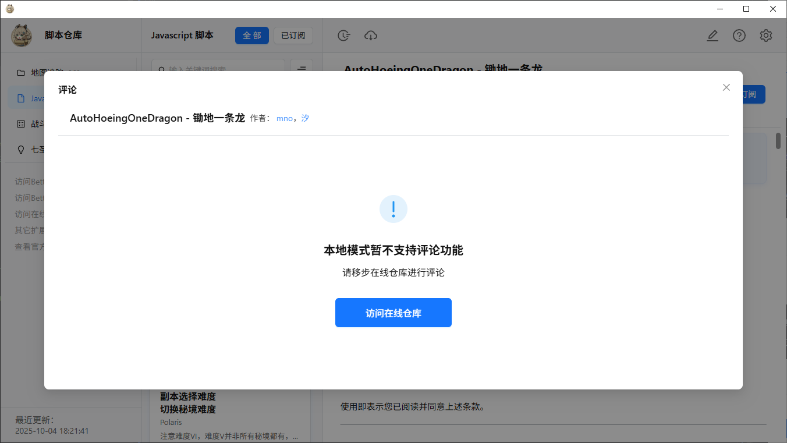This screenshot has width=787, height=443.
Task: Open author mno's profile link
Action: 285,118
